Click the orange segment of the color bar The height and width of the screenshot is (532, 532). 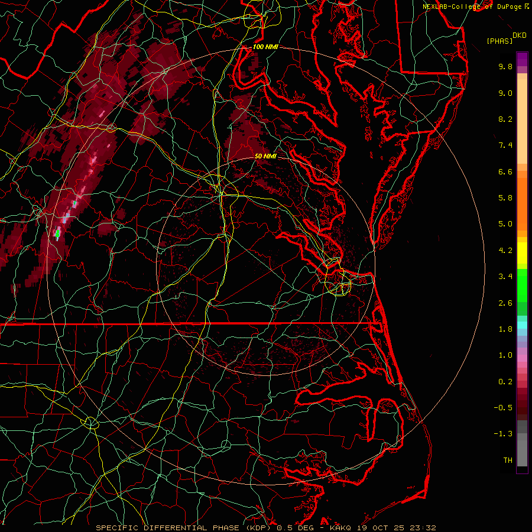[522, 203]
